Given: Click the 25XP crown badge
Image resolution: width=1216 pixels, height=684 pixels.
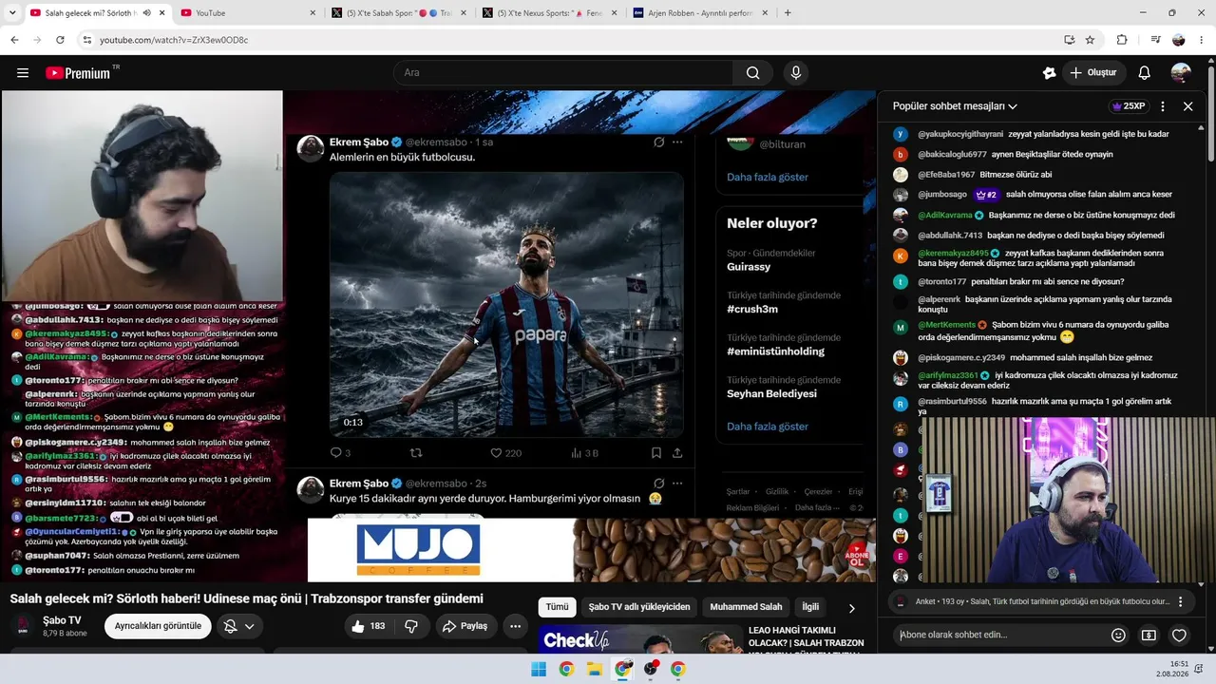Looking at the screenshot, I should pyautogui.click(x=1129, y=106).
